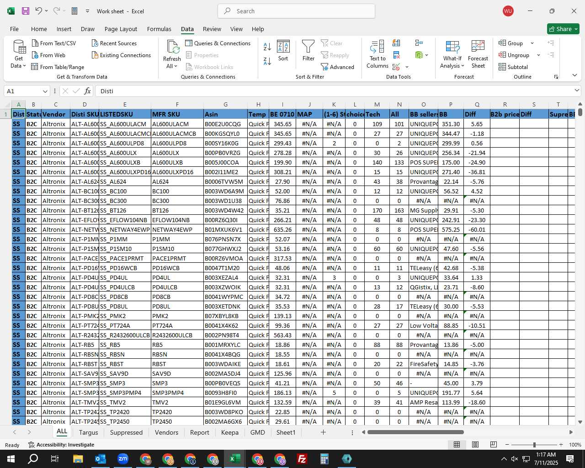The width and height of the screenshot is (585, 468).
Task: Click Accessibility: Investigate status
Action: point(61,445)
